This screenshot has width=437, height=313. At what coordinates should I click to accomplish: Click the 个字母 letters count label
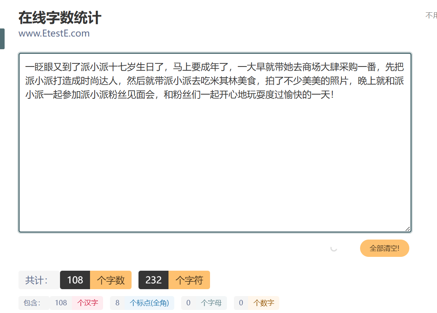[211, 303]
